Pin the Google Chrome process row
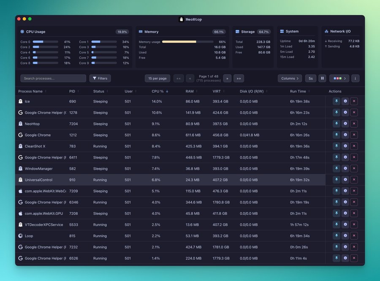This screenshot has height=281, width=380. (336, 135)
